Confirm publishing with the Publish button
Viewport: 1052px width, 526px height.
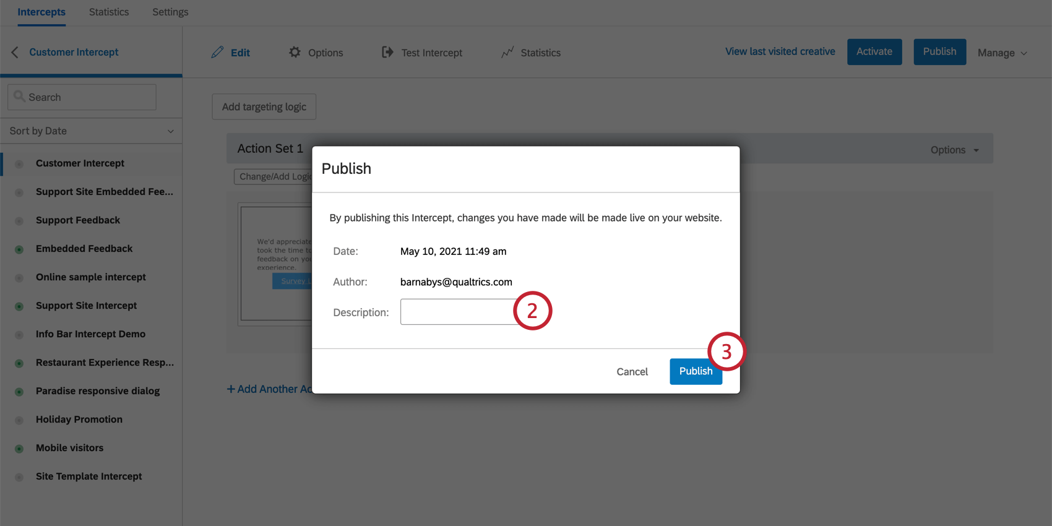tap(696, 371)
